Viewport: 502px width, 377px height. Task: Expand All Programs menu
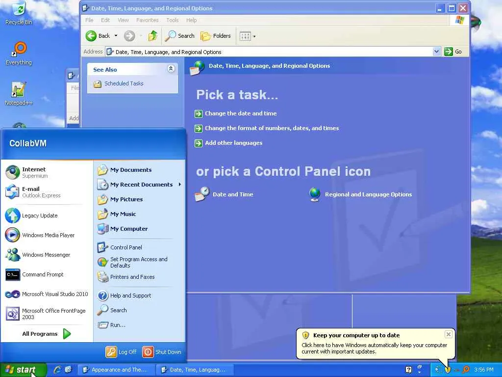tap(47, 334)
